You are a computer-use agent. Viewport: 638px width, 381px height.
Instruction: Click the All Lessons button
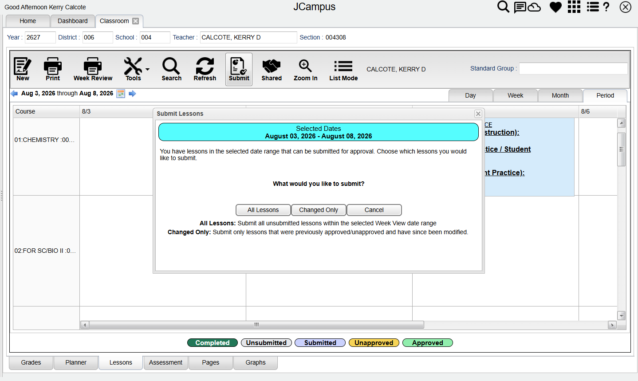point(263,210)
